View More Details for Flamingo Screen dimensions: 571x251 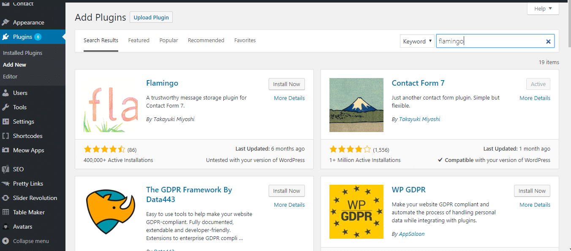(289, 98)
